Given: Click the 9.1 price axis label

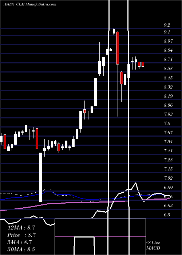Looking at the screenshot, I should coord(167,32).
